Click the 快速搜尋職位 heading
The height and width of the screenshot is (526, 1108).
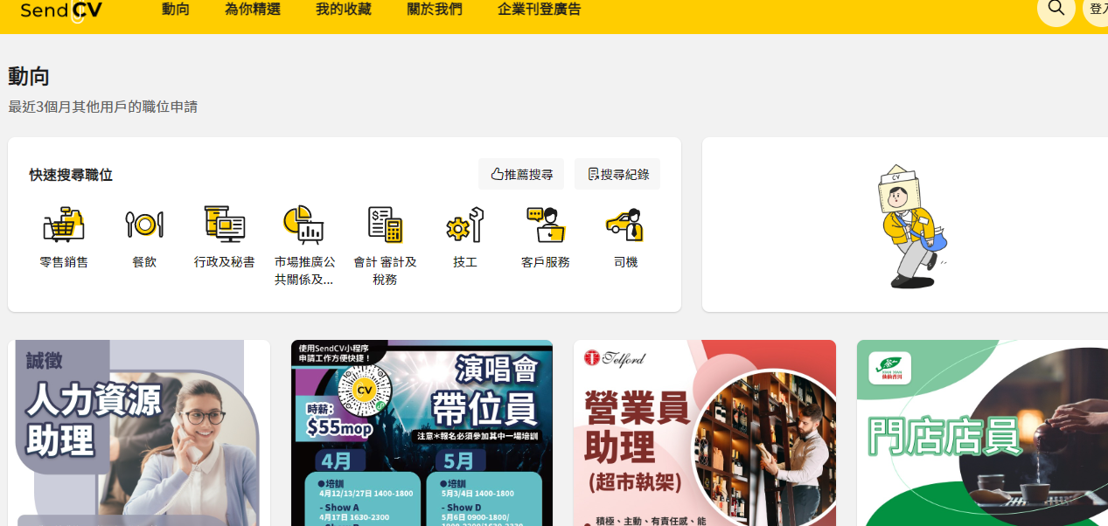71,175
